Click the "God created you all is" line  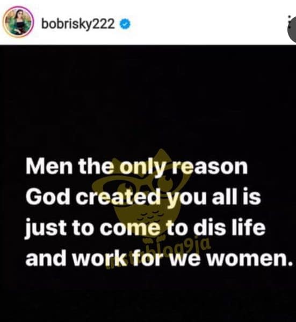pos(143,197)
